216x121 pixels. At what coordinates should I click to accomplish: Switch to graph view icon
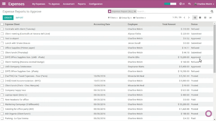[x=210, y=17]
